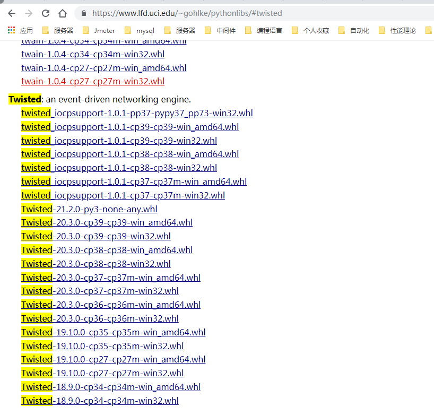Open the 编程语言 bookmark folder
Image resolution: width=434 pixels, height=415 pixels.
tap(264, 30)
